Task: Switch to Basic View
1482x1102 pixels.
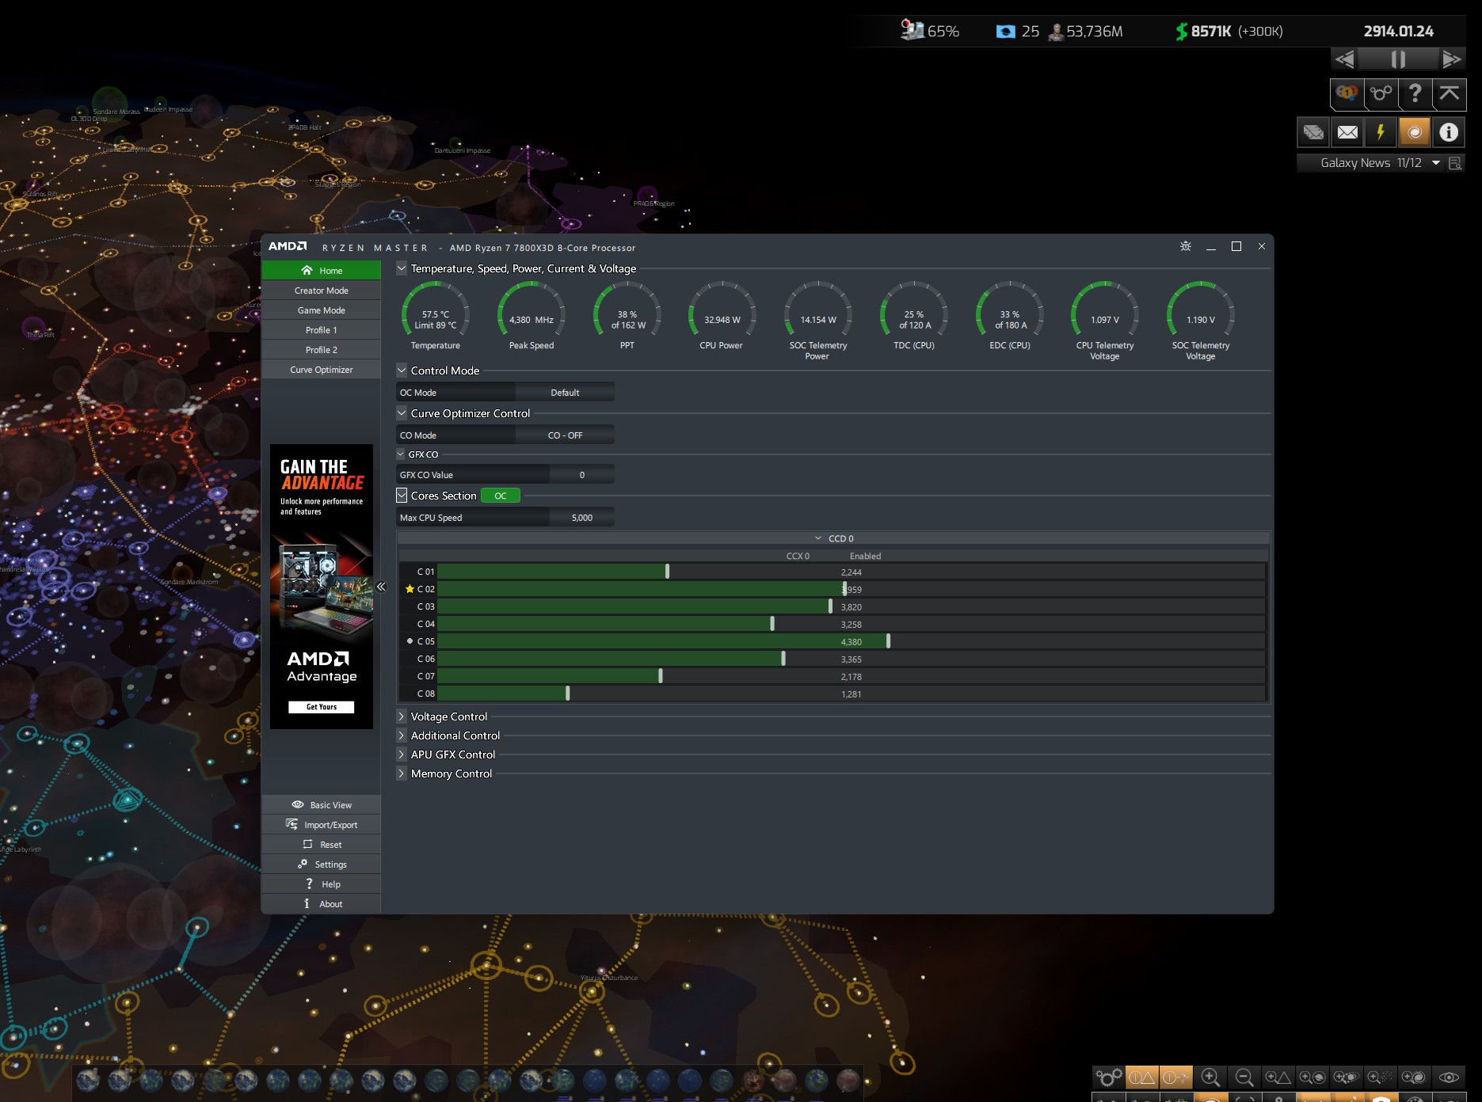Action: pyautogui.click(x=322, y=805)
